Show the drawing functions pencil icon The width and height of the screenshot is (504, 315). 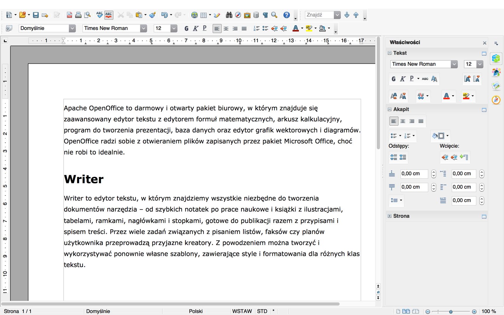pos(217,15)
